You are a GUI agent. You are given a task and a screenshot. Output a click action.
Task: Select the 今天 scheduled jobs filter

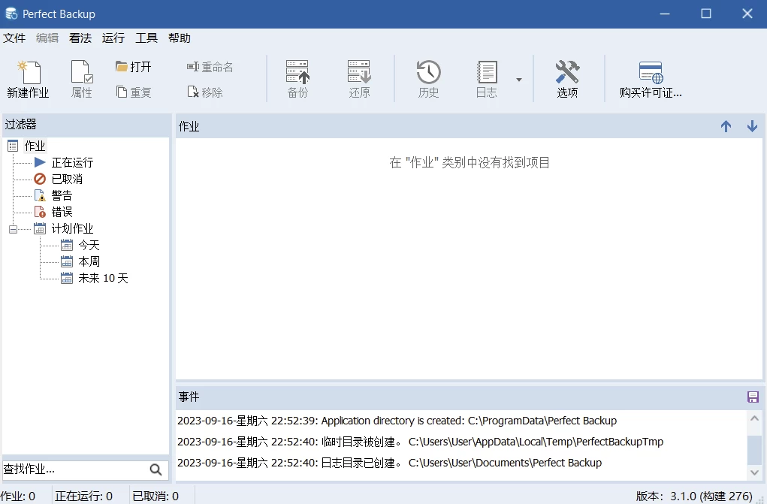point(88,245)
